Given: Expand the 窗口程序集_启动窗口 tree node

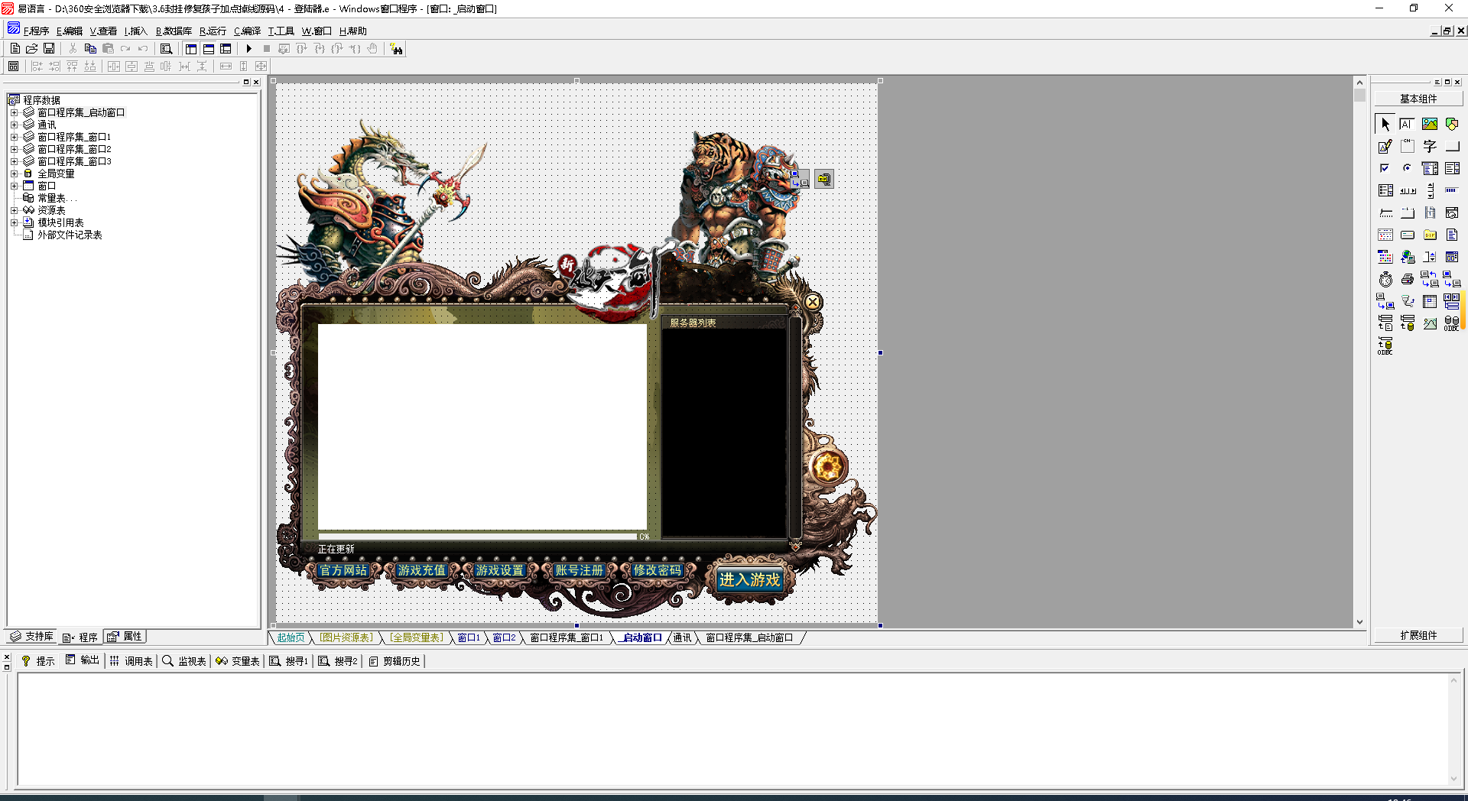Looking at the screenshot, I should coord(14,112).
